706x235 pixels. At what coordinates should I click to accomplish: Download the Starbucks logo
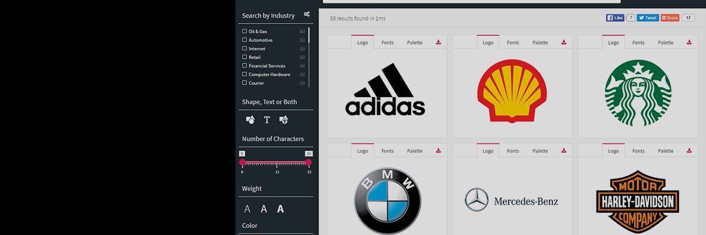pos(689,42)
